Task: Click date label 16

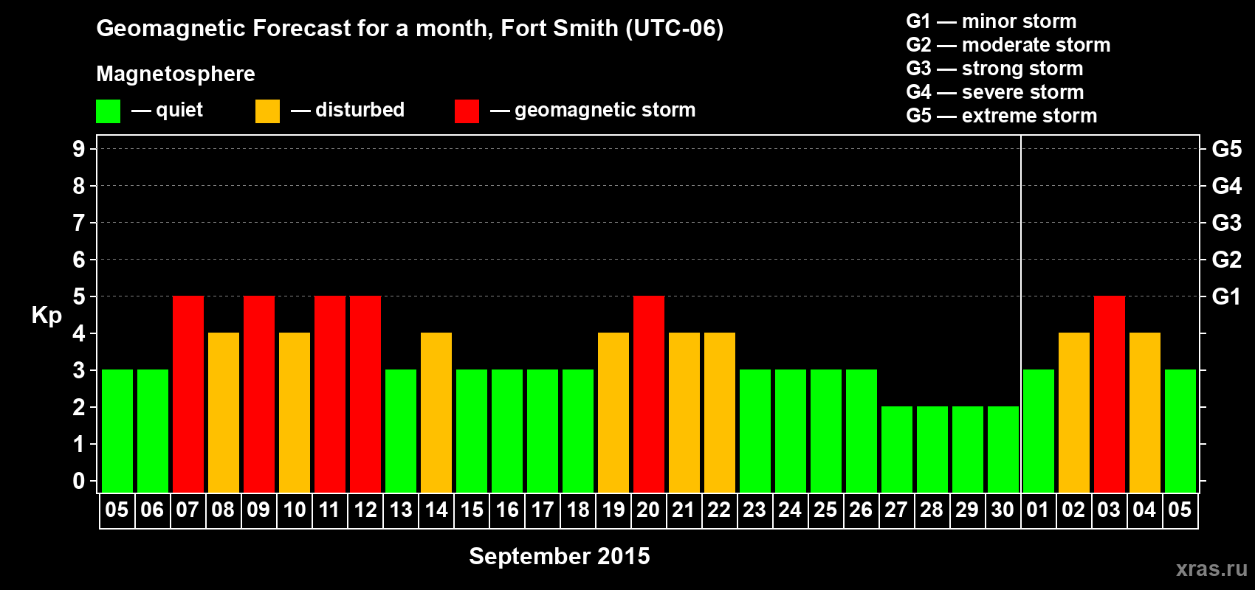Action: tap(507, 510)
